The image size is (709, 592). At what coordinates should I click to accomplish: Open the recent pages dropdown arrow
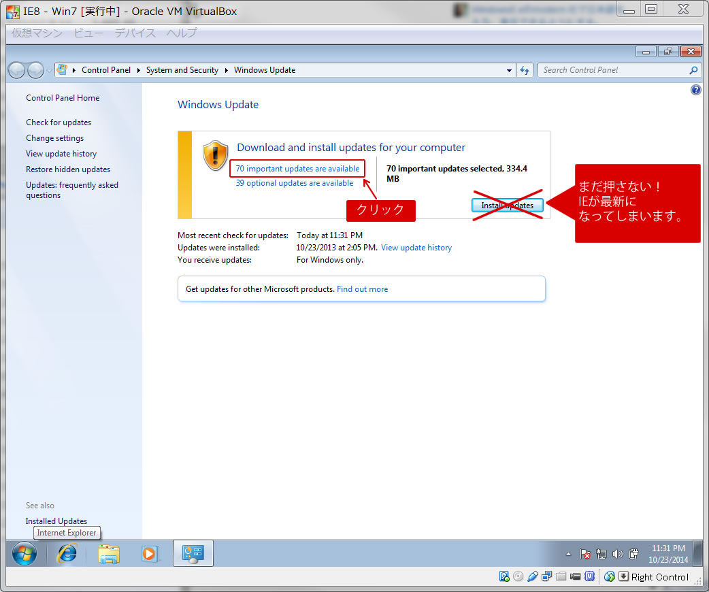[x=49, y=71]
